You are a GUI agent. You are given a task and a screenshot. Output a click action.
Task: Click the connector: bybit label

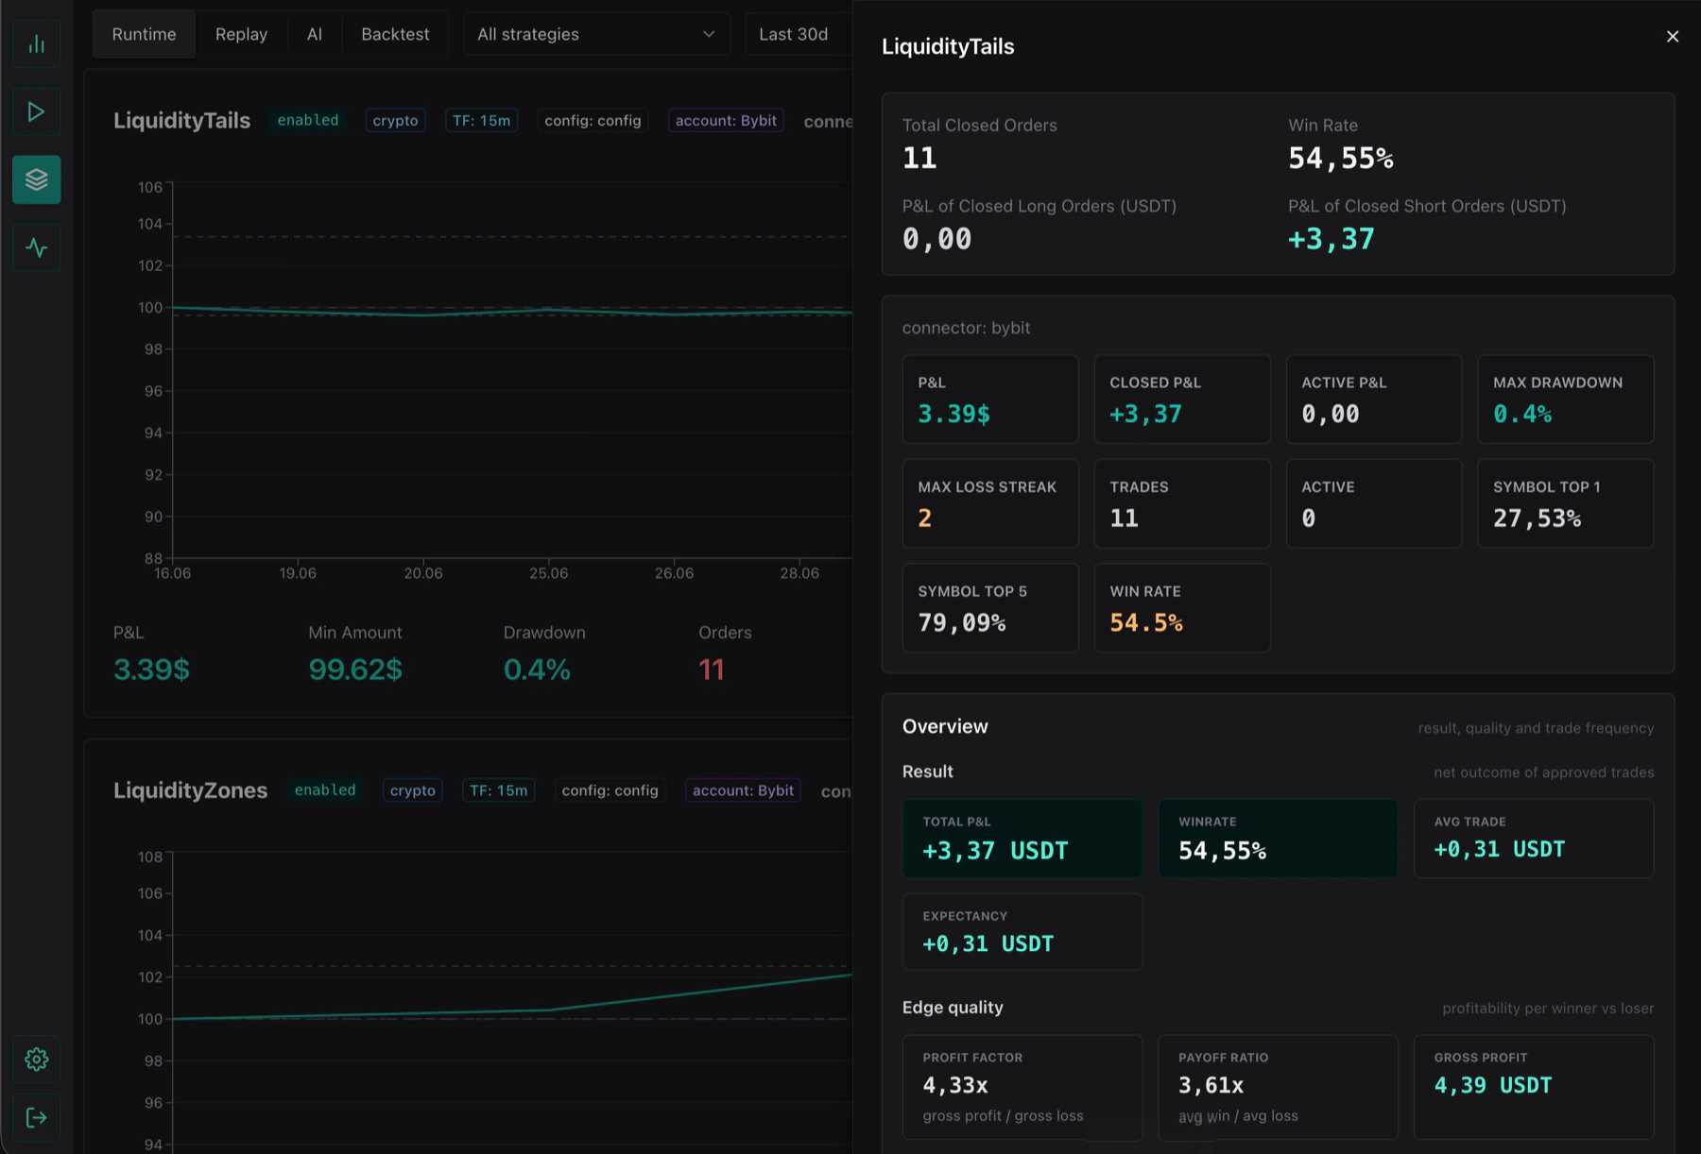click(x=966, y=328)
